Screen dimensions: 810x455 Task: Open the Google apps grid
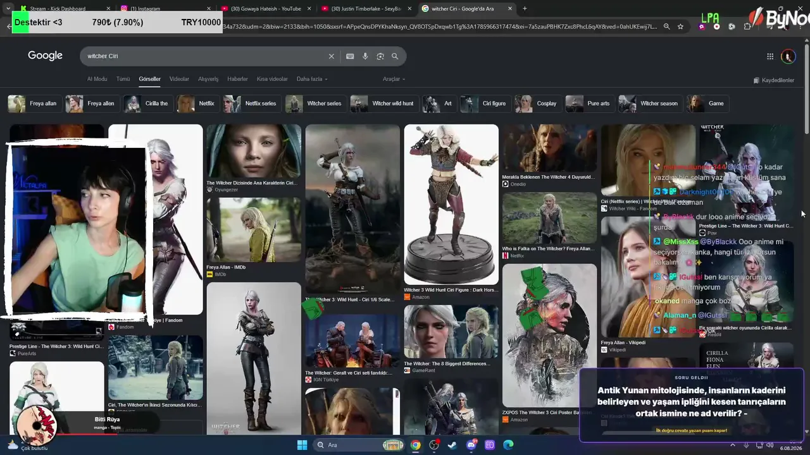tap(770, 56)
